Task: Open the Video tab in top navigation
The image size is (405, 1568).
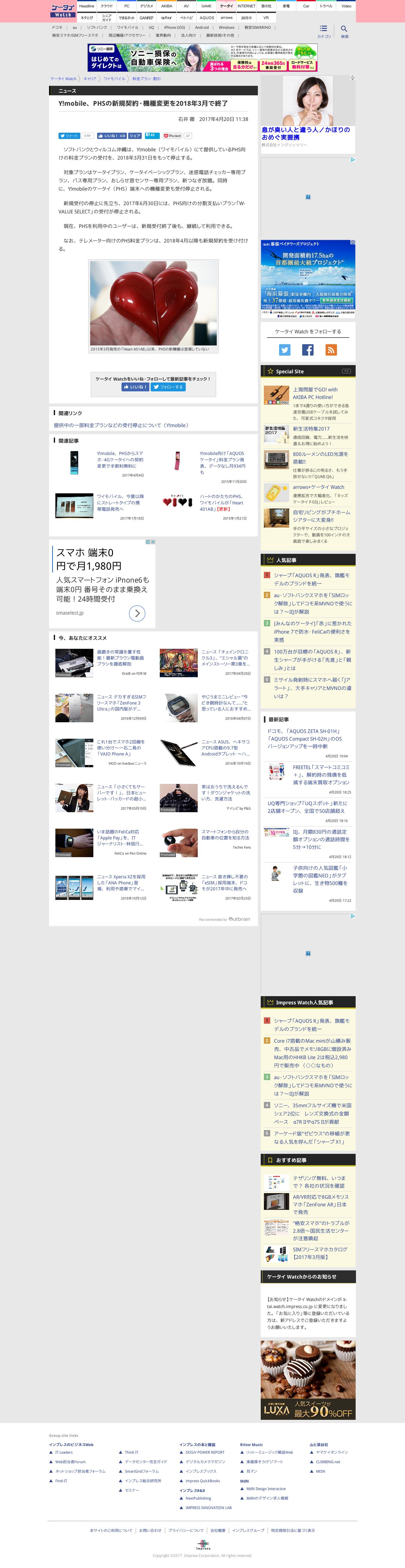Action: tap(346, 6)
